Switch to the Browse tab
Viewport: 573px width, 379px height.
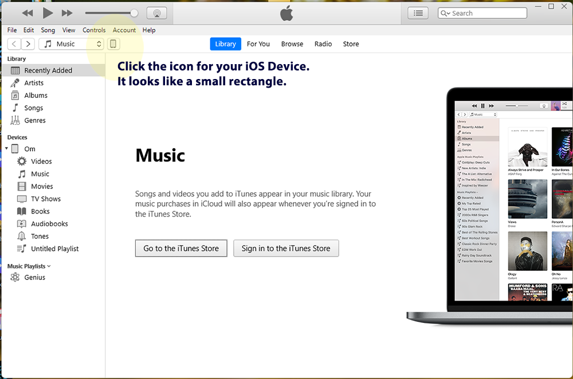point(292,44)
